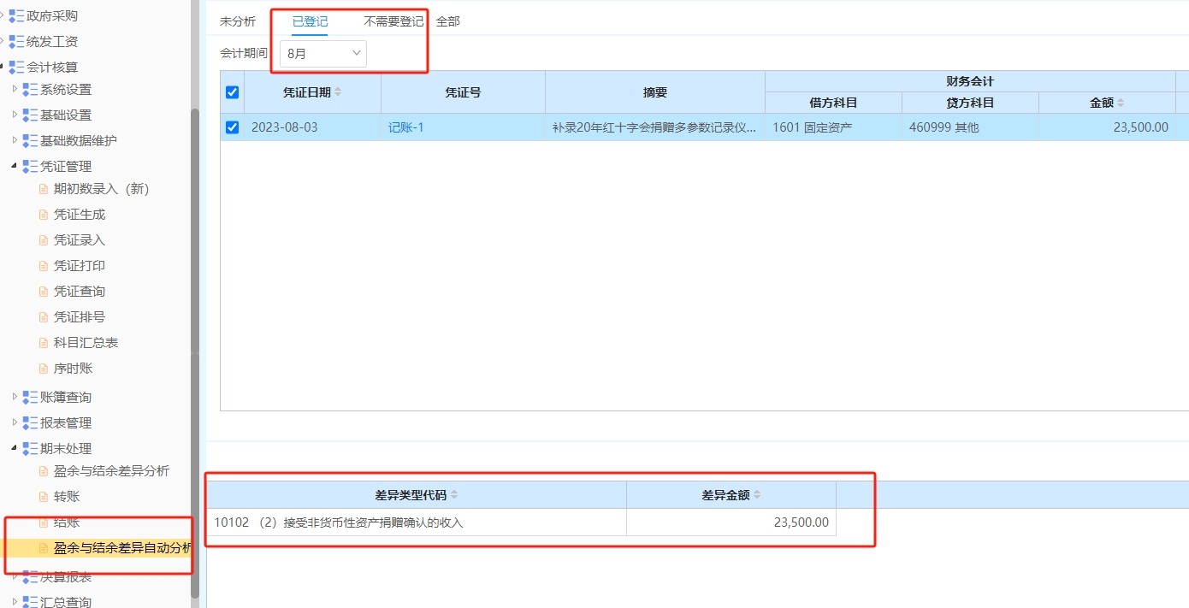This screenshot has width=1189, height=608.
Task: Click the 政府采购 tree item label
Action: tap(52, 15)
